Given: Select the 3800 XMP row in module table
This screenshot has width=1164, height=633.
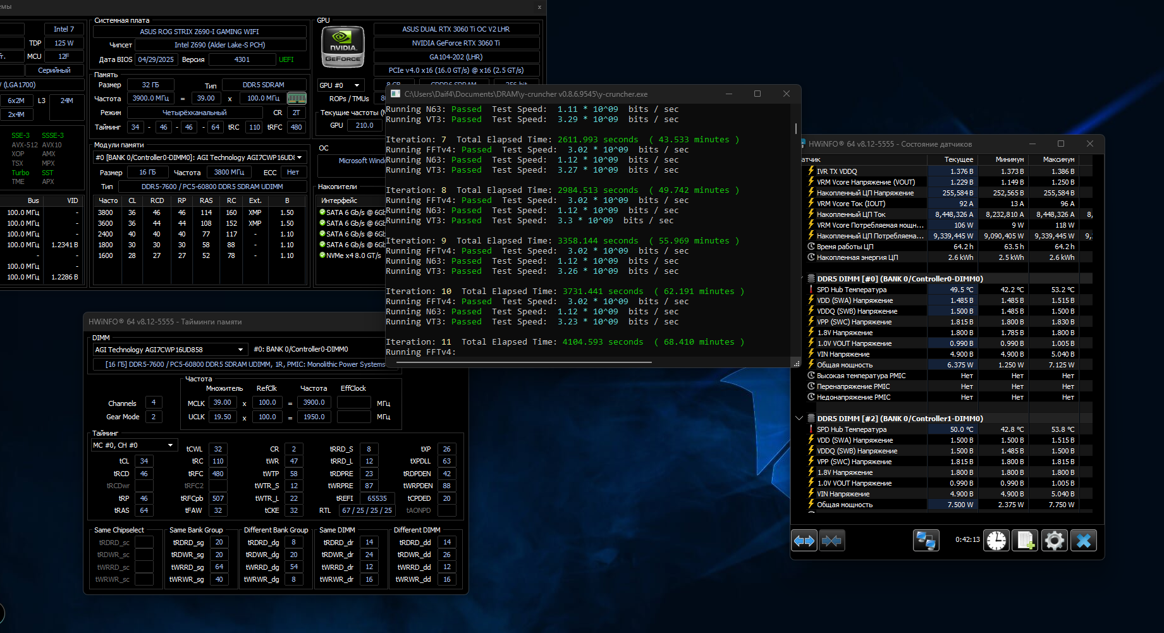Looking at the screenshot, I should pos(199,212).
